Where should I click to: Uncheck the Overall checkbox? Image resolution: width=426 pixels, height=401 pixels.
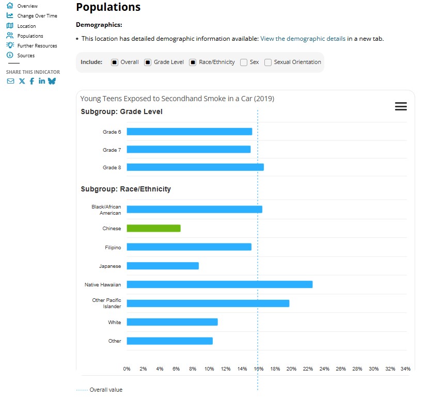[115, 62]
